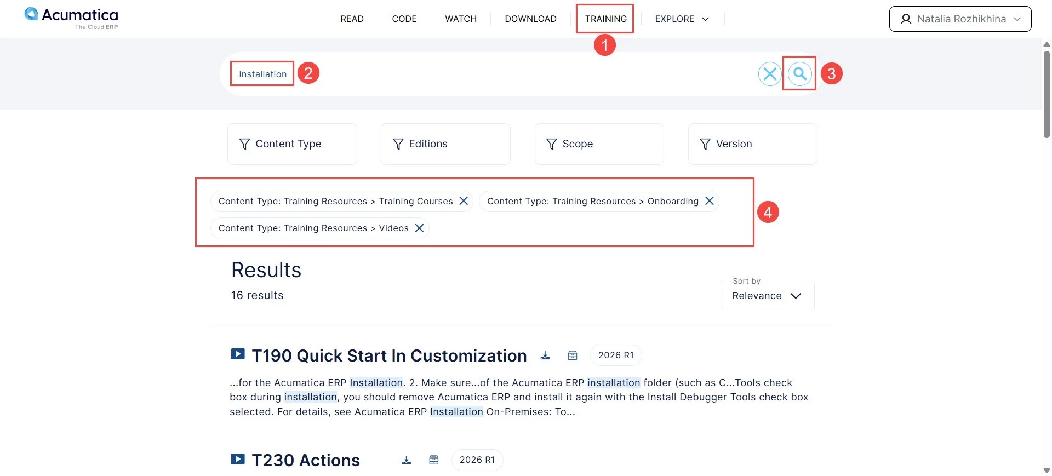Image resolution: width=1052 pixels, height=476 pixels.
Task: Click the storefront icon beside T230 Actions
Action: coord(434,460)
